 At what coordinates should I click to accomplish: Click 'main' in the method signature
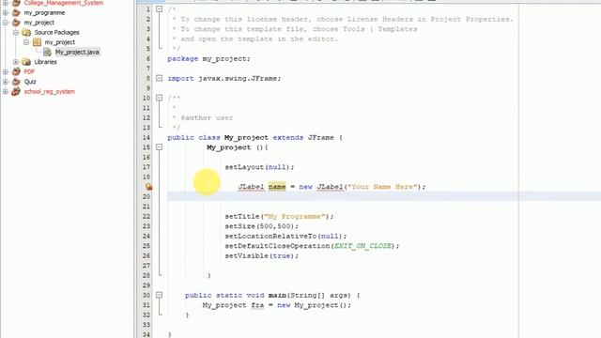277,295
